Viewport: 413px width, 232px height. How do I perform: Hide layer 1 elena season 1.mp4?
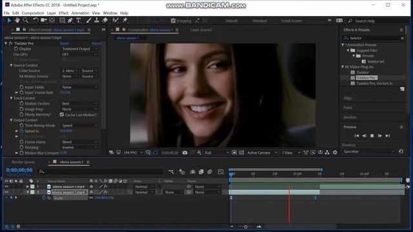6,186
